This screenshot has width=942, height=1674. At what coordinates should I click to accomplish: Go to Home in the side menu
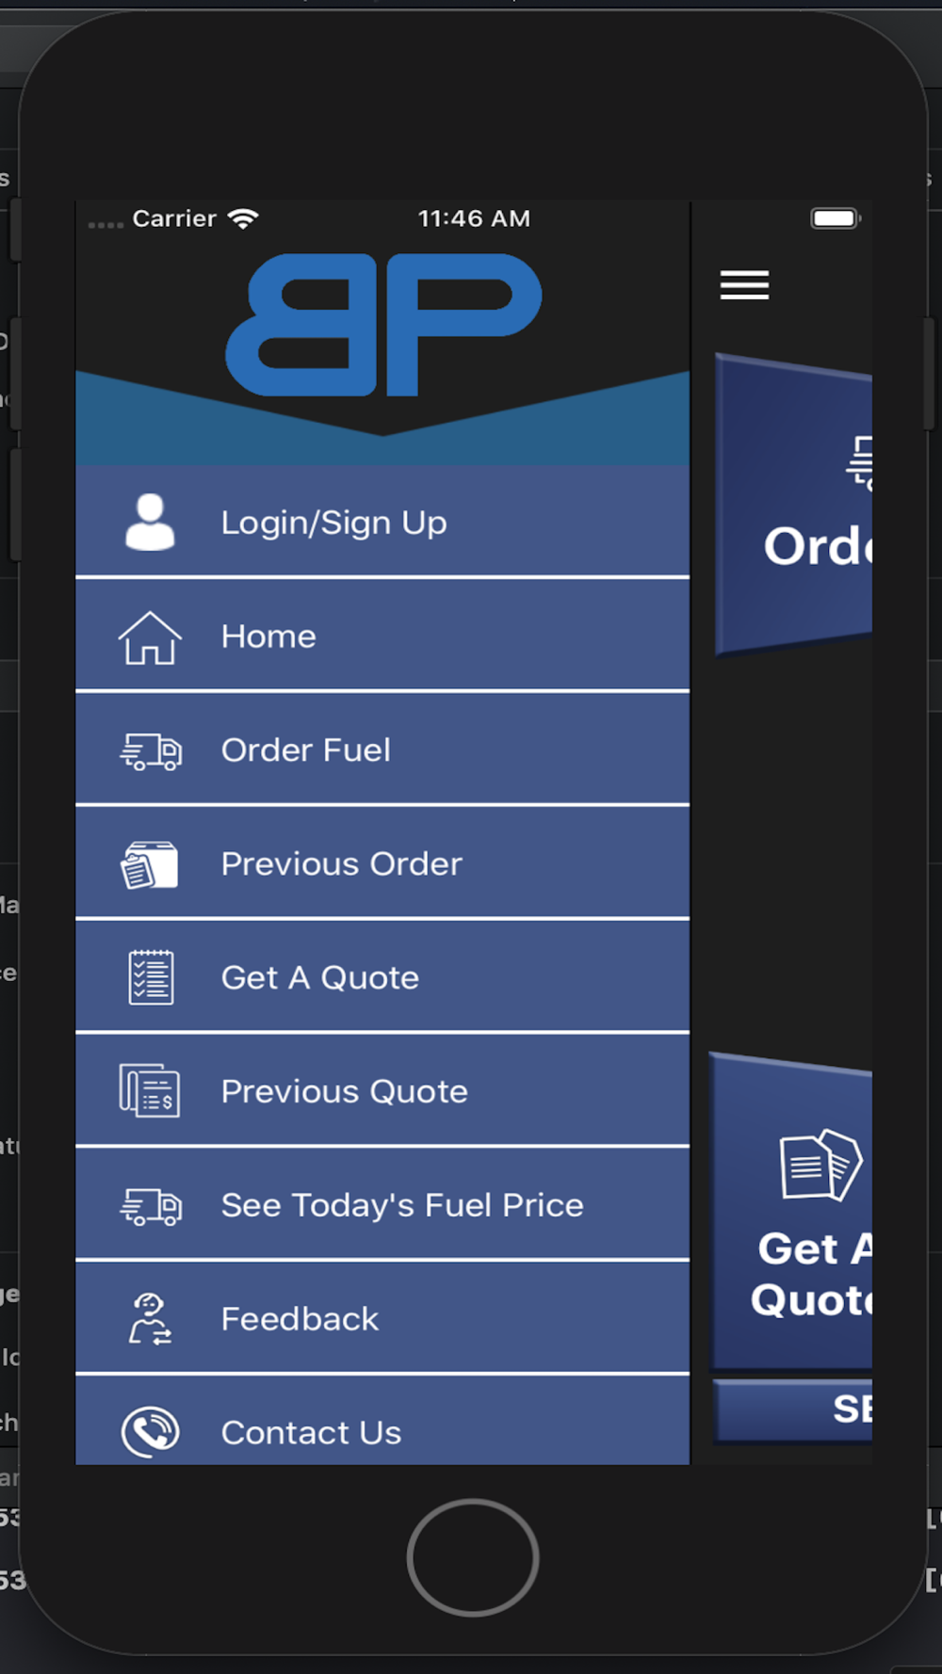(x=382, y=636)
